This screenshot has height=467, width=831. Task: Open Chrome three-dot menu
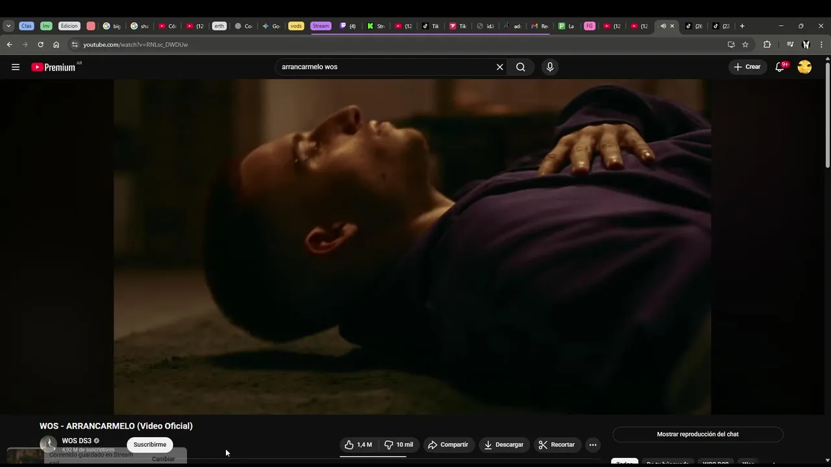pyautogui.click(x=822, y=44)
